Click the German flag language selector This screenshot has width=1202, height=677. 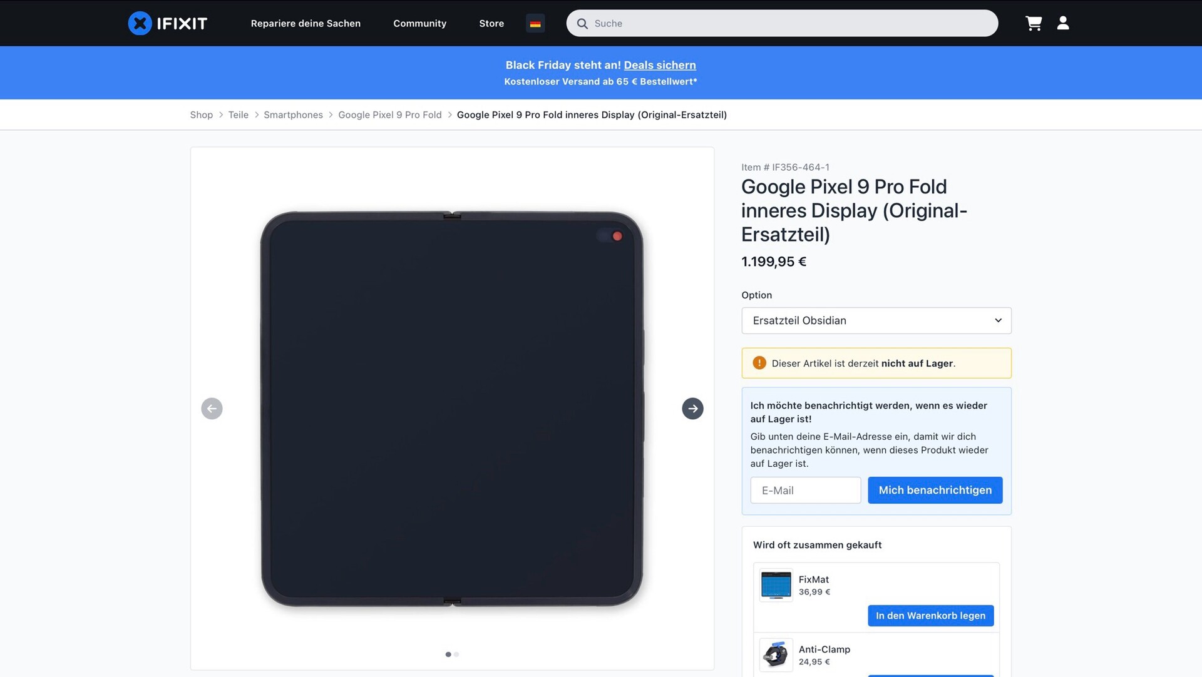535,23
